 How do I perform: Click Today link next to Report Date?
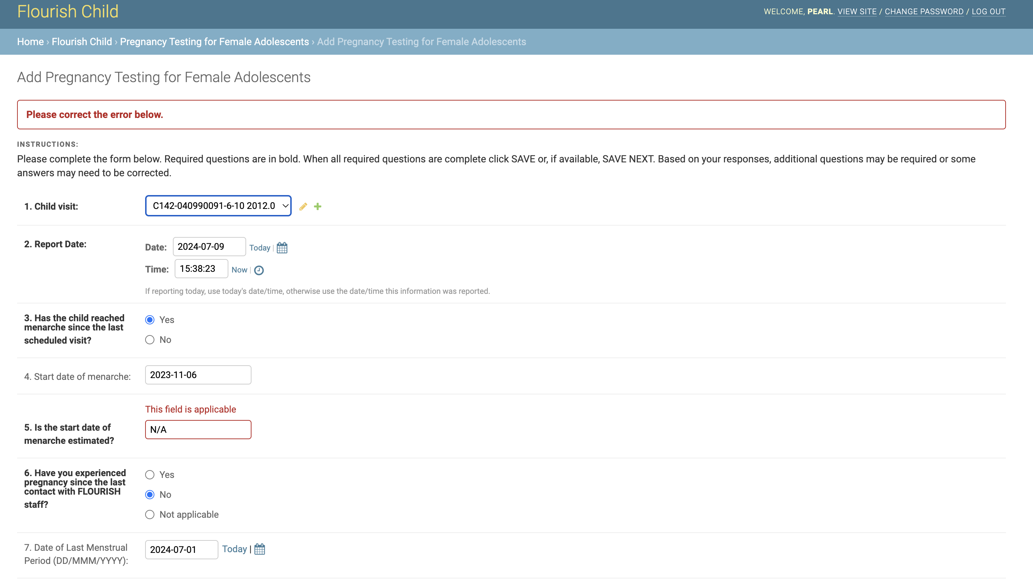point(259,248)
